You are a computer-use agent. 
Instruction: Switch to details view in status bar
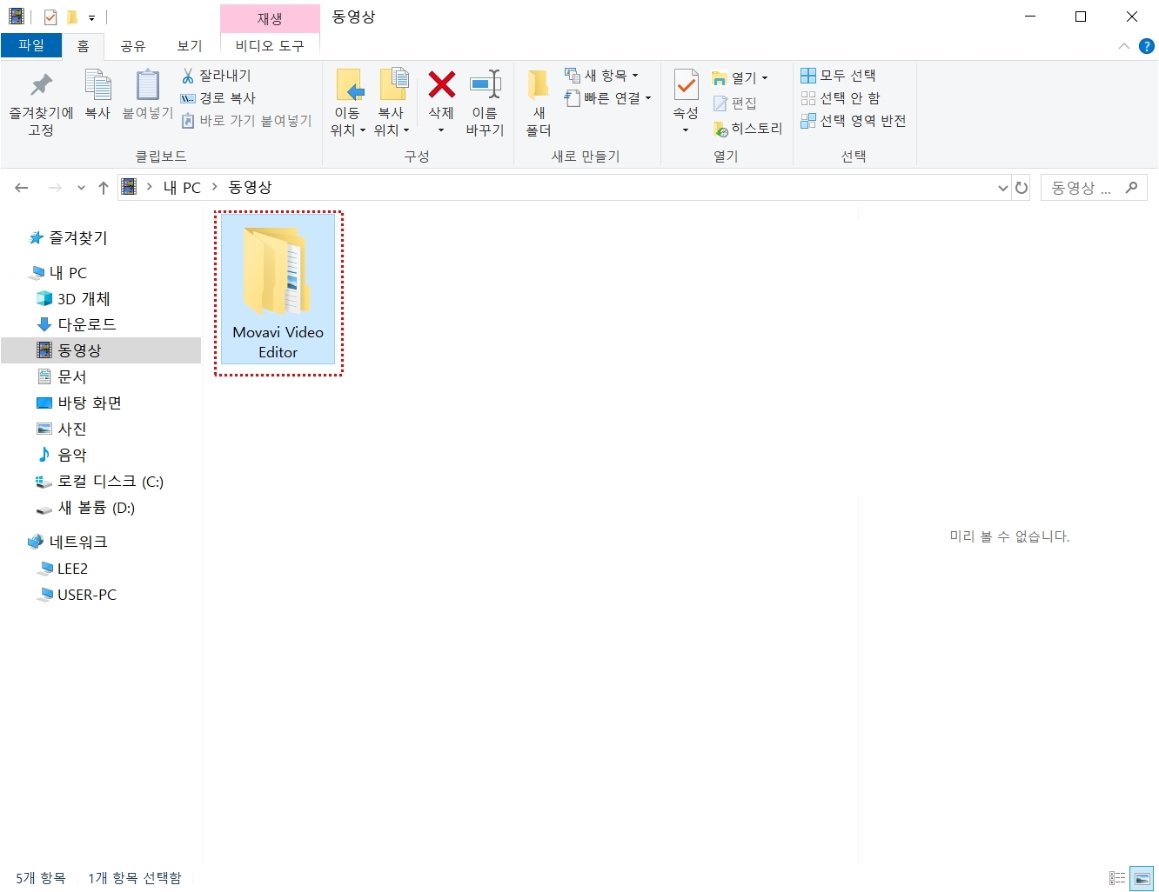[1117, 878]
